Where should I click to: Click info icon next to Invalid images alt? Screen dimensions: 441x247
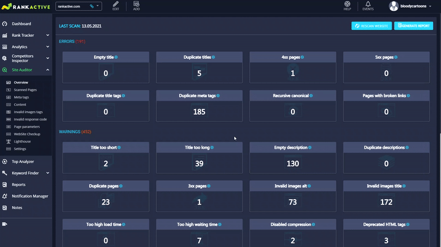click(x=309, y=186)
